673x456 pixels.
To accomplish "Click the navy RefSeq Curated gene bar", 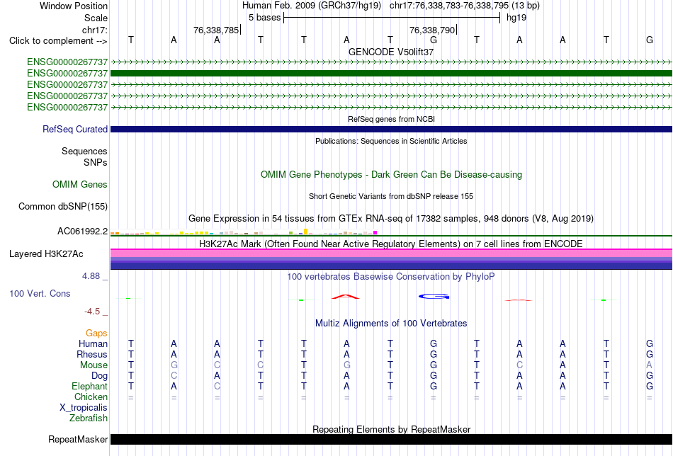I will pos(391,129).
